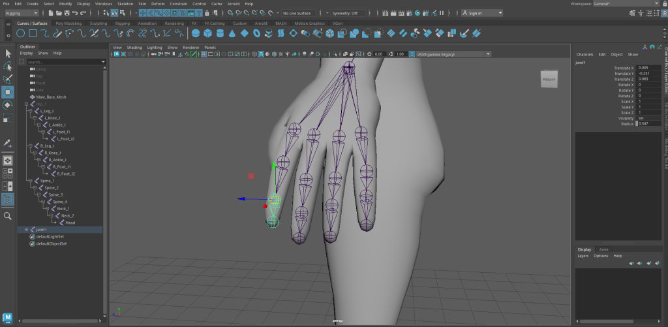The width and height of the screenshot is (668, 327).
Task: Switch to the Poly Modeling shelf tab
Action: pos(68,23)
